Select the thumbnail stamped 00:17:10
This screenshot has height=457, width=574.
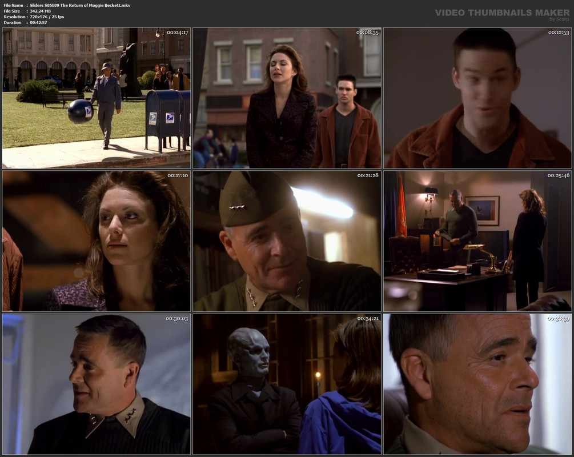[x=97, y=241]
